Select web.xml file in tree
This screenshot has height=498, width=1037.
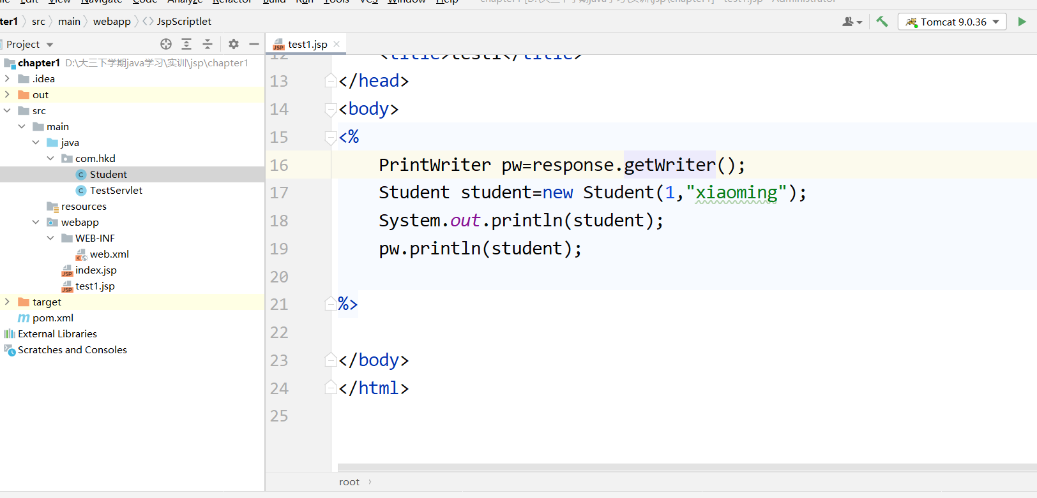point(132,254)
